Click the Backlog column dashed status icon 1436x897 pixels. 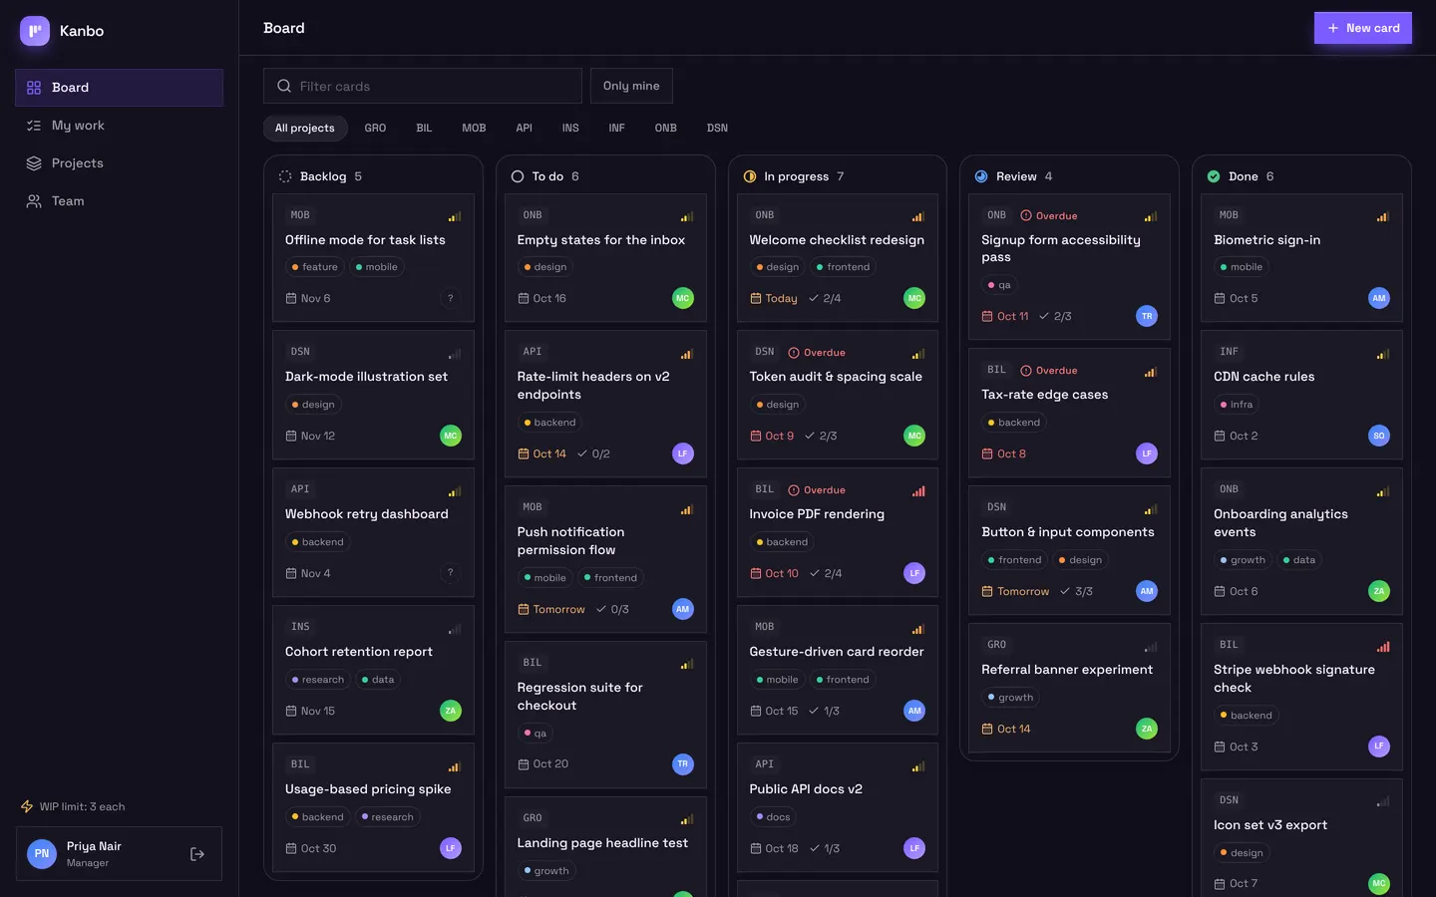coord(285,176)
